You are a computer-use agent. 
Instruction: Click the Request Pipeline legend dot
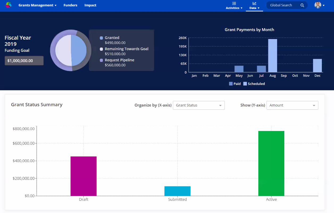(101, 60)
